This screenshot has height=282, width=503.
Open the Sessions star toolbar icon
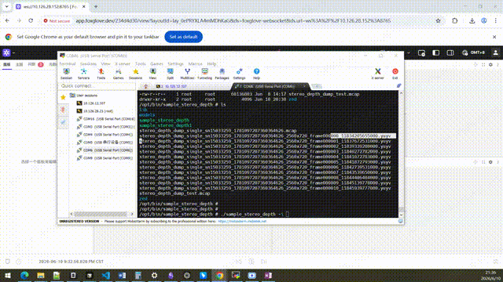tap(135, 74)
